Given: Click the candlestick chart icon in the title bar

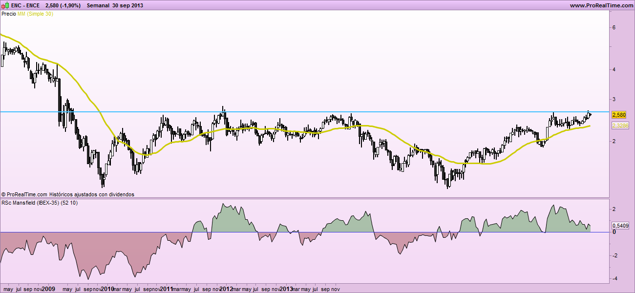Looking at the screenshot, I should pos(5,5).
